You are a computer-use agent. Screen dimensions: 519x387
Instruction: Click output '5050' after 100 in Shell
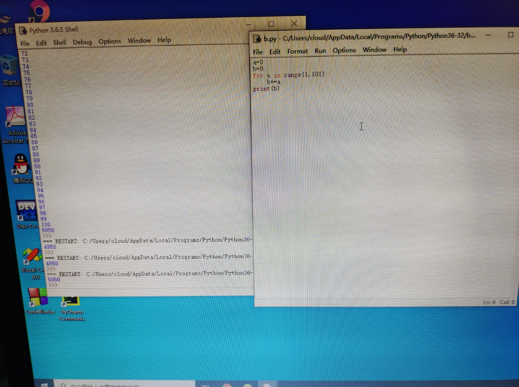tap(48, 230)
